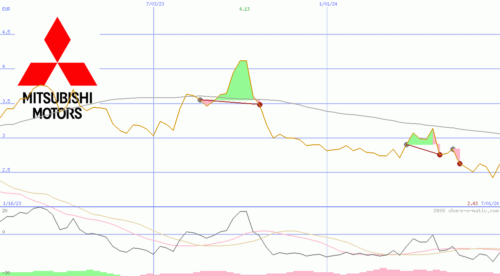
Task: Click the gray buy marker near the 3.5 gridline
Action: (x=199, y=100)
